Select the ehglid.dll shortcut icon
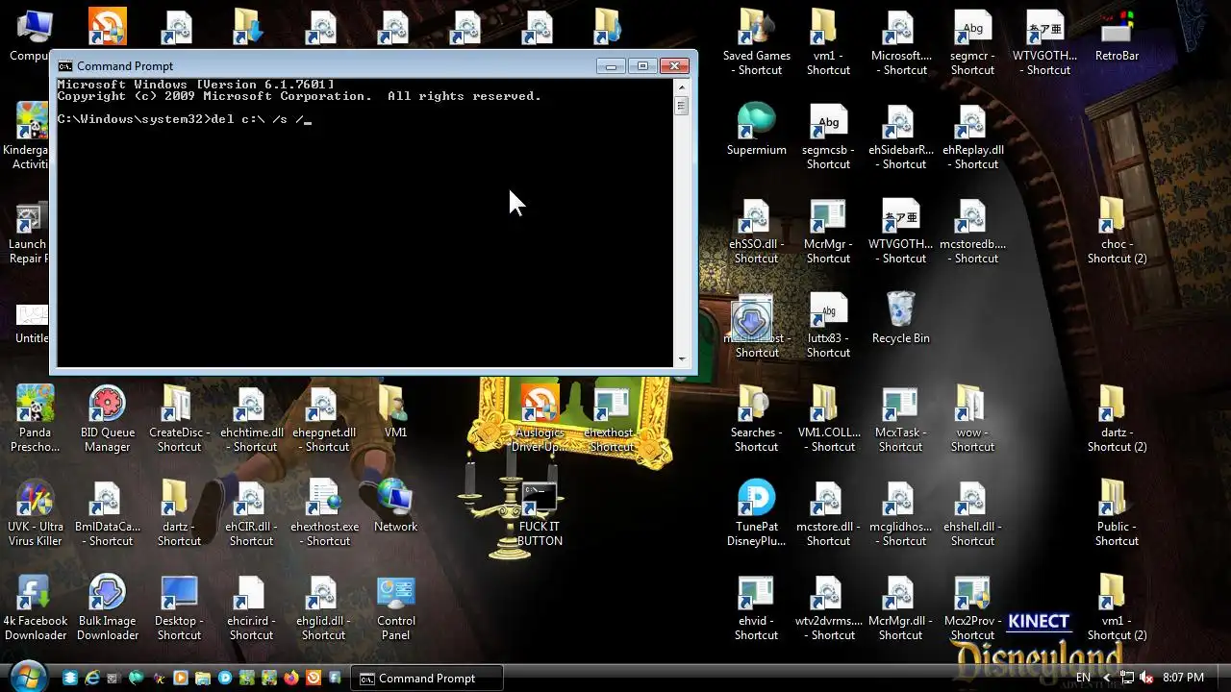The image size is (1231, 692). 324,607
